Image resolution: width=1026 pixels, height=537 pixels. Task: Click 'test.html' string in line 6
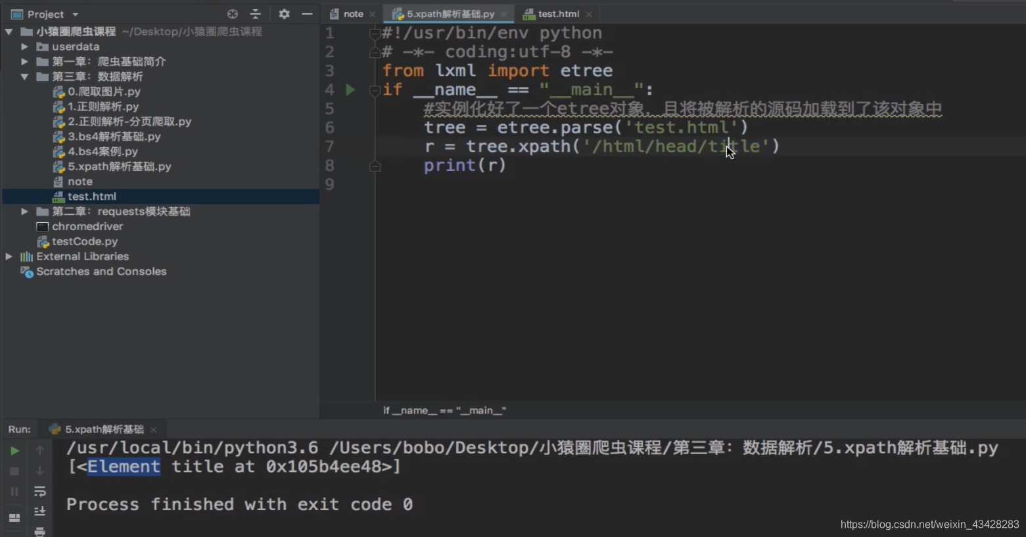pos(680,128)
